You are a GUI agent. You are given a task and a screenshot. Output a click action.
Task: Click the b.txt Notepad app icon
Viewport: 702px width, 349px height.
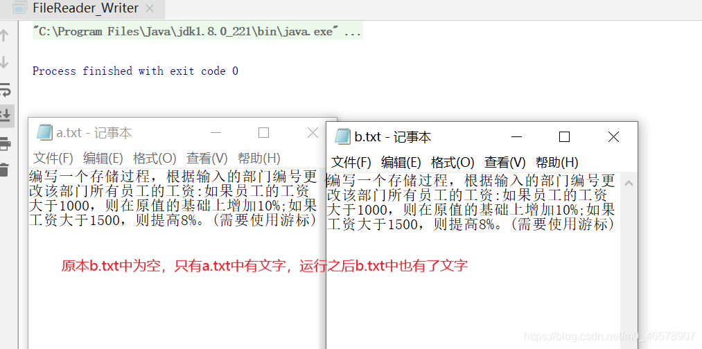click(x=342, y=136)
